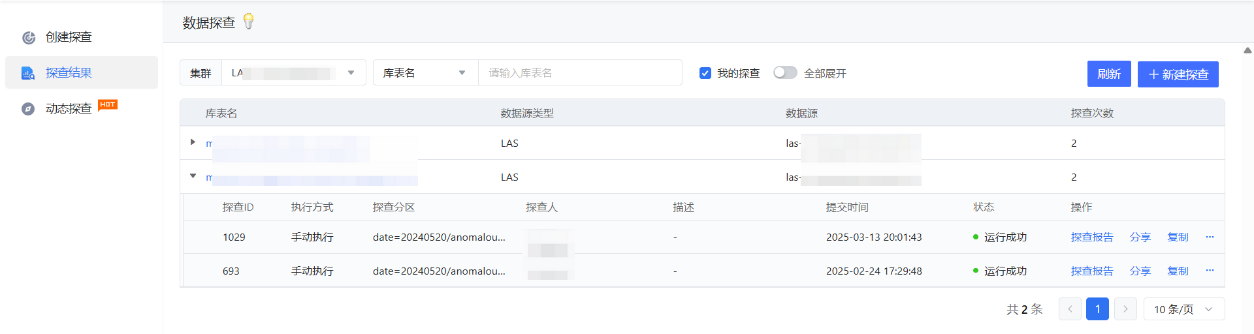Uncheck the 我的探查 checkbox
The height and width of the screenshot is (334, 1254).
click(x=705, y=73)
